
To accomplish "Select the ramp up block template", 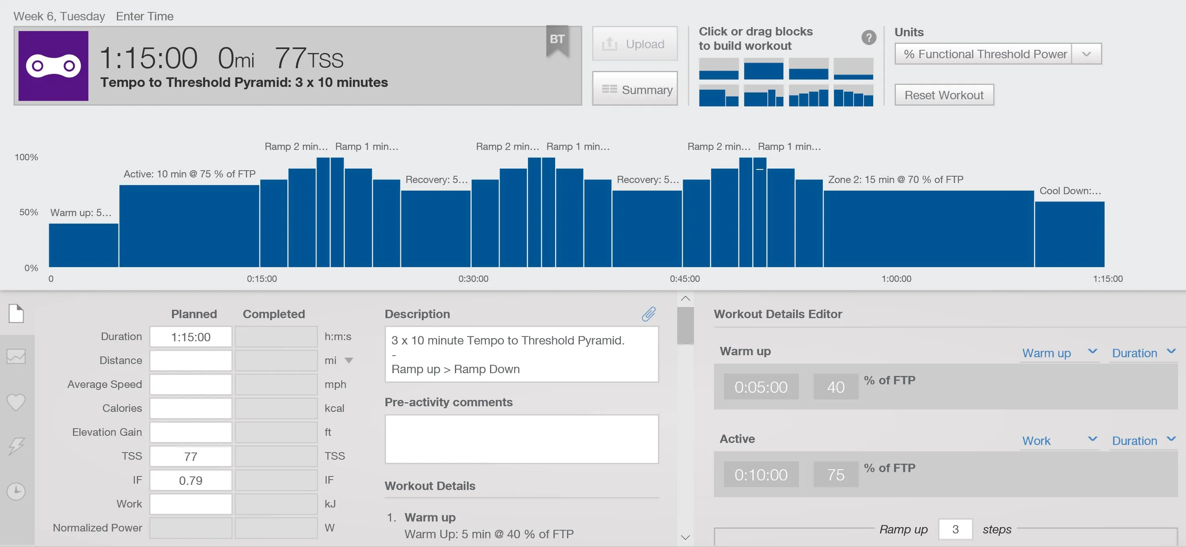I will 808,96.
